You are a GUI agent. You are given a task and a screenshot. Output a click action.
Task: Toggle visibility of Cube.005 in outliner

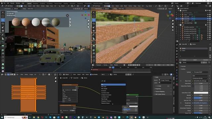(x=208, y=17)
